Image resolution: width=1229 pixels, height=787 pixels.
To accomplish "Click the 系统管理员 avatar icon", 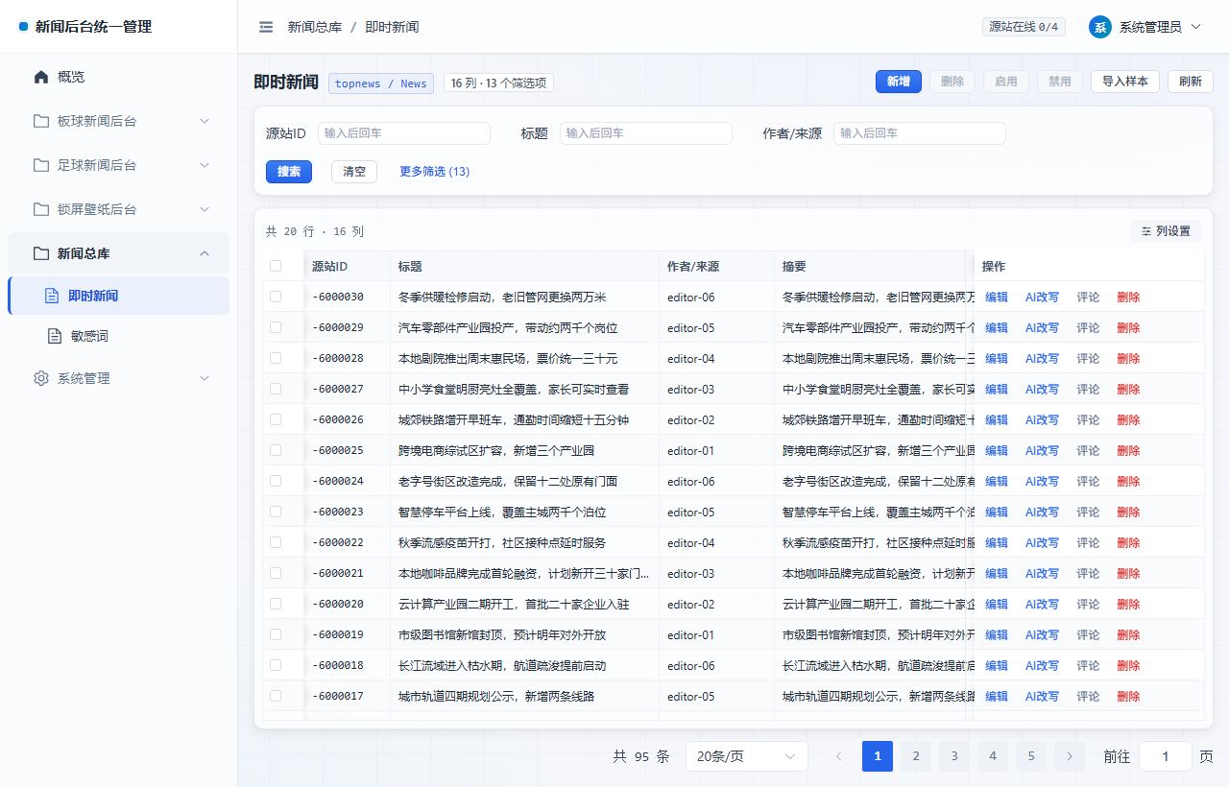I will pos(1099,27).
